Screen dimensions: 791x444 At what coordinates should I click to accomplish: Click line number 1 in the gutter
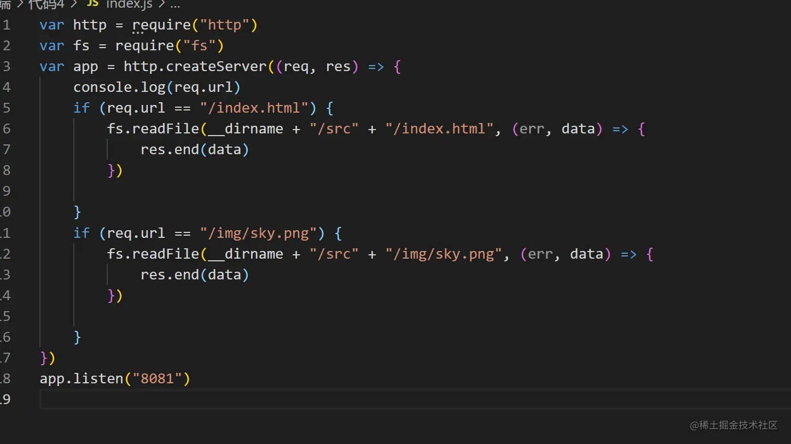pos(6,25)
